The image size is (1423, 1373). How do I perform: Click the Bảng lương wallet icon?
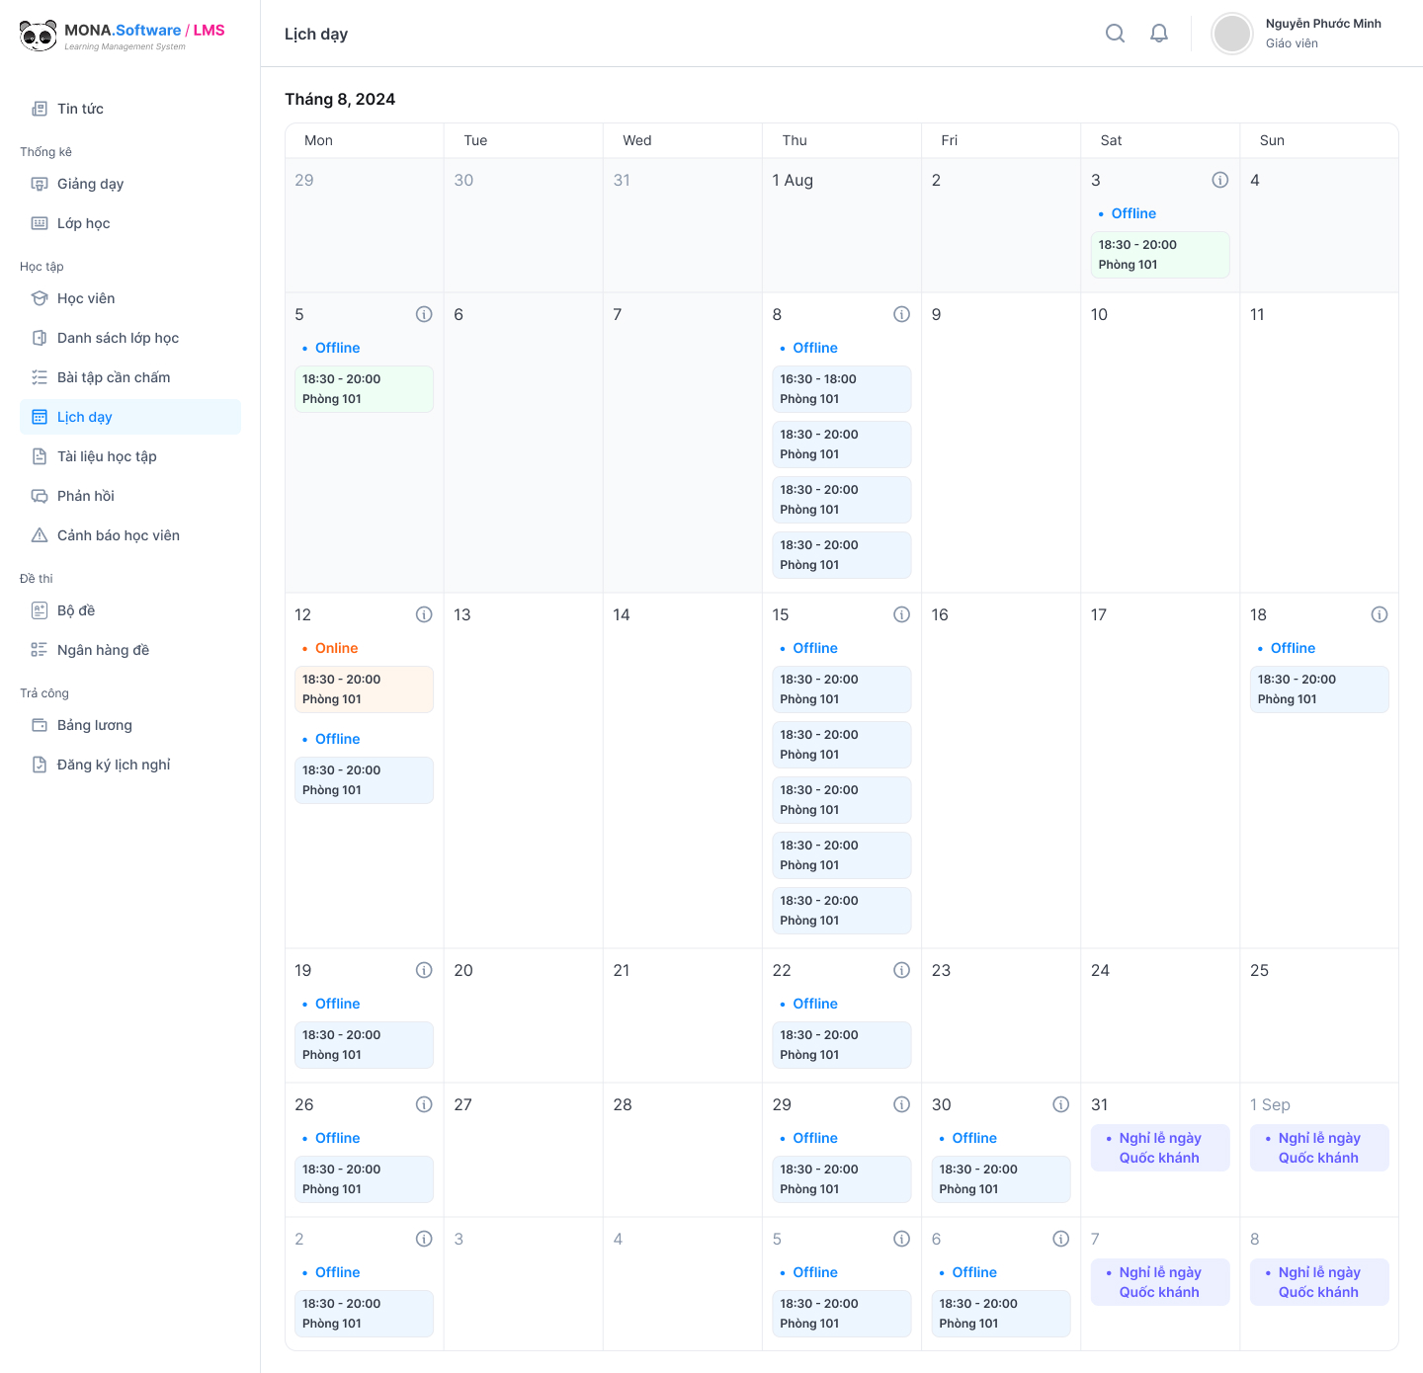pyautogui.click(x=40, y=725)
